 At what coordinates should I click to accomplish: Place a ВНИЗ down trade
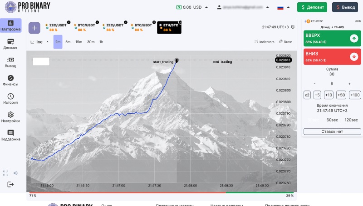coord(332,56)
